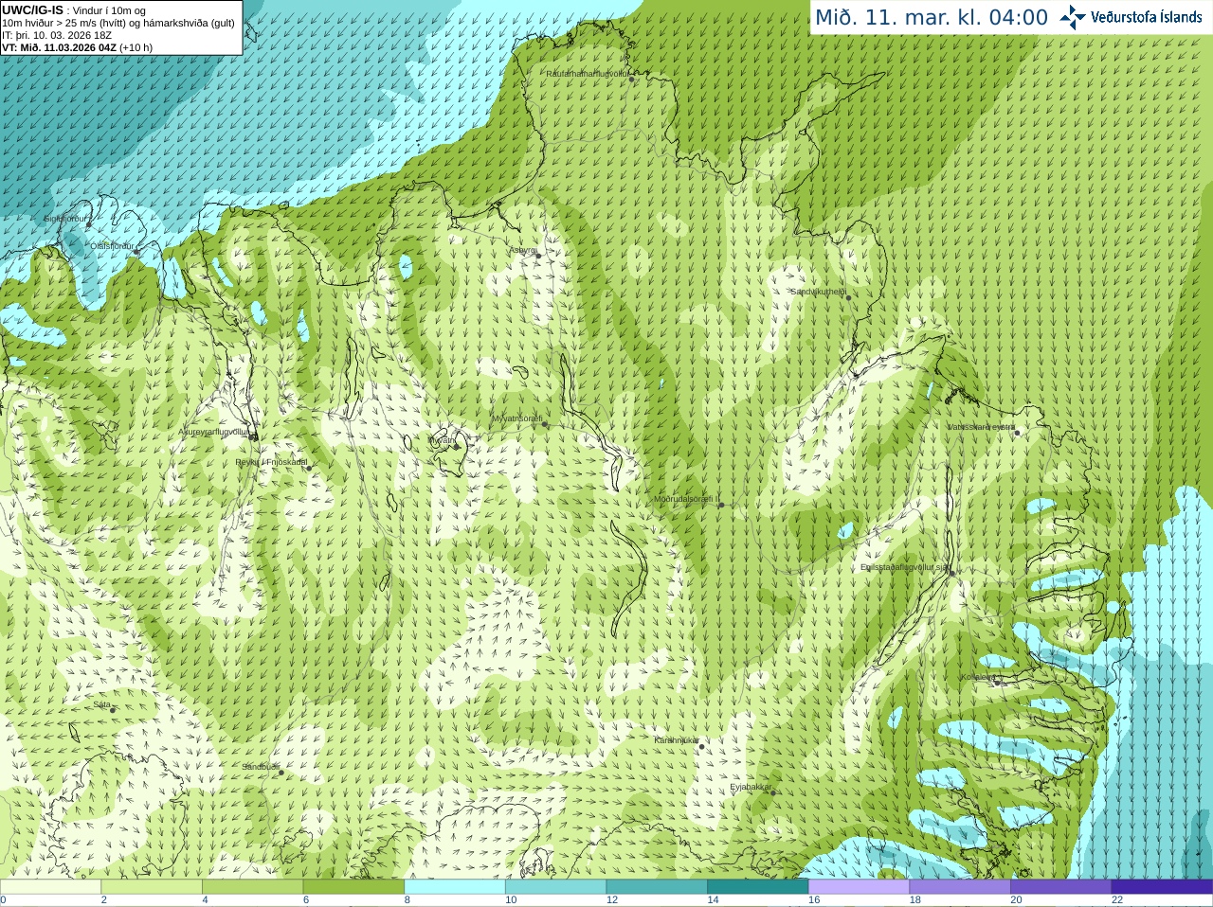1213x907 pixels.
Task: Click the Siglufjörður station label
Action: coord(66,219)
